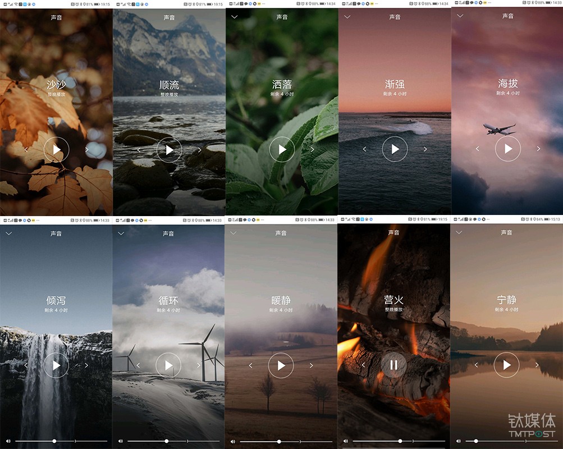Toggle play for the 宁静 lake sound
563x449 pixels.
coord(506,365)
